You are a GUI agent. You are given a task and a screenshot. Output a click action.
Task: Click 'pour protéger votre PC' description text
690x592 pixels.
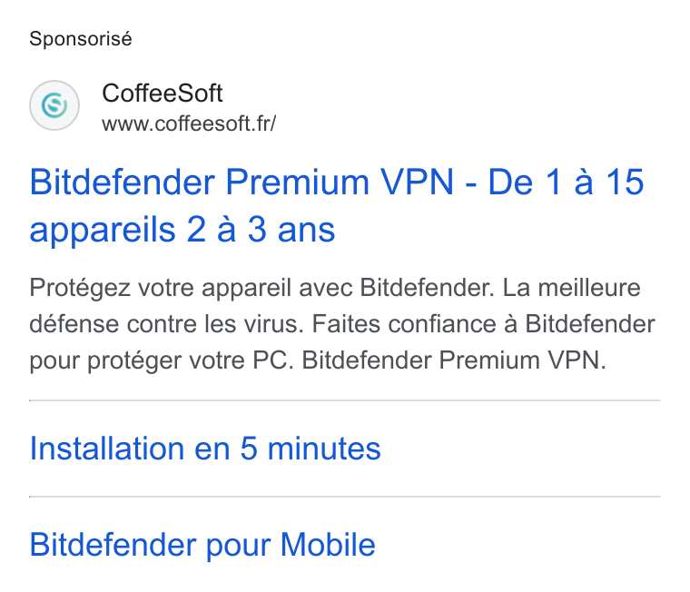tap(159, 360)
